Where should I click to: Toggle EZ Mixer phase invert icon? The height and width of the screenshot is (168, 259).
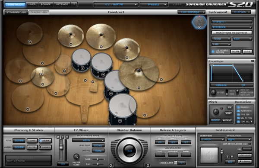[58, 137]
